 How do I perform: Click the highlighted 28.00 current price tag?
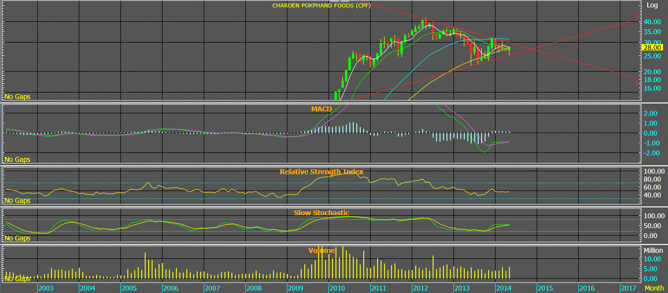pos(652,48)
